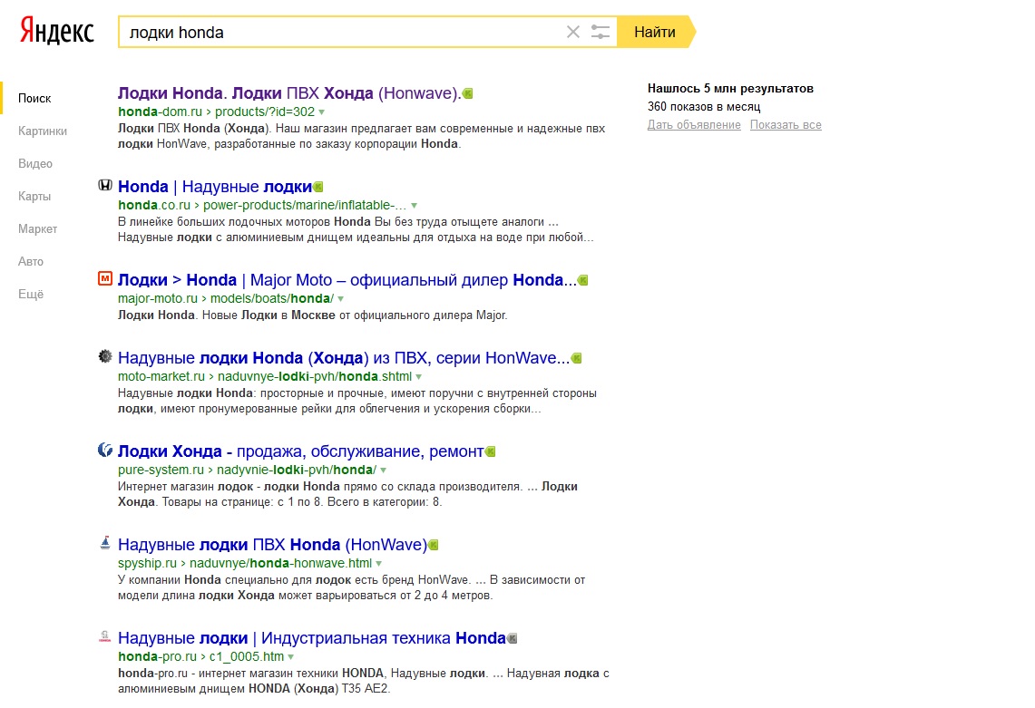Click 'Дать объявление' link
This screenshot has height=708, width=1035.
694,125
